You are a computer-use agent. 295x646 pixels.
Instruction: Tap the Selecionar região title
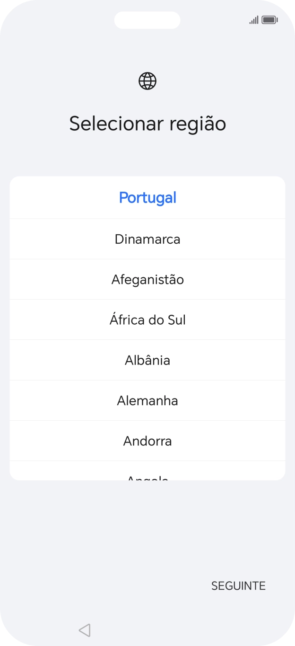point(147,123)
